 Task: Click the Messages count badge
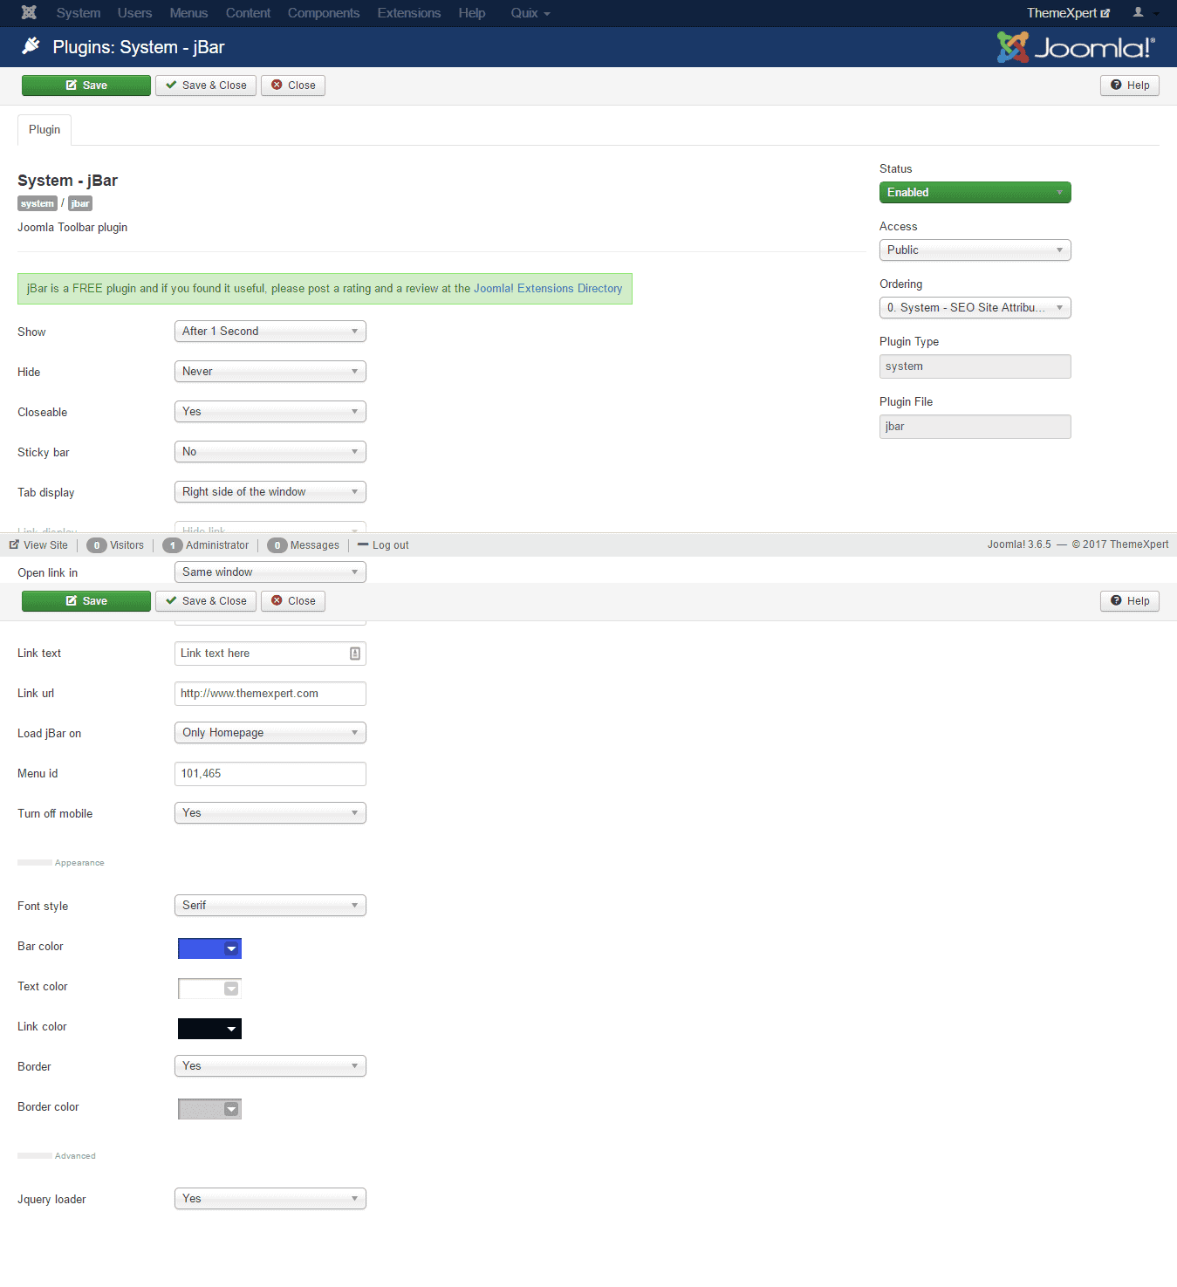pos(277,545)
